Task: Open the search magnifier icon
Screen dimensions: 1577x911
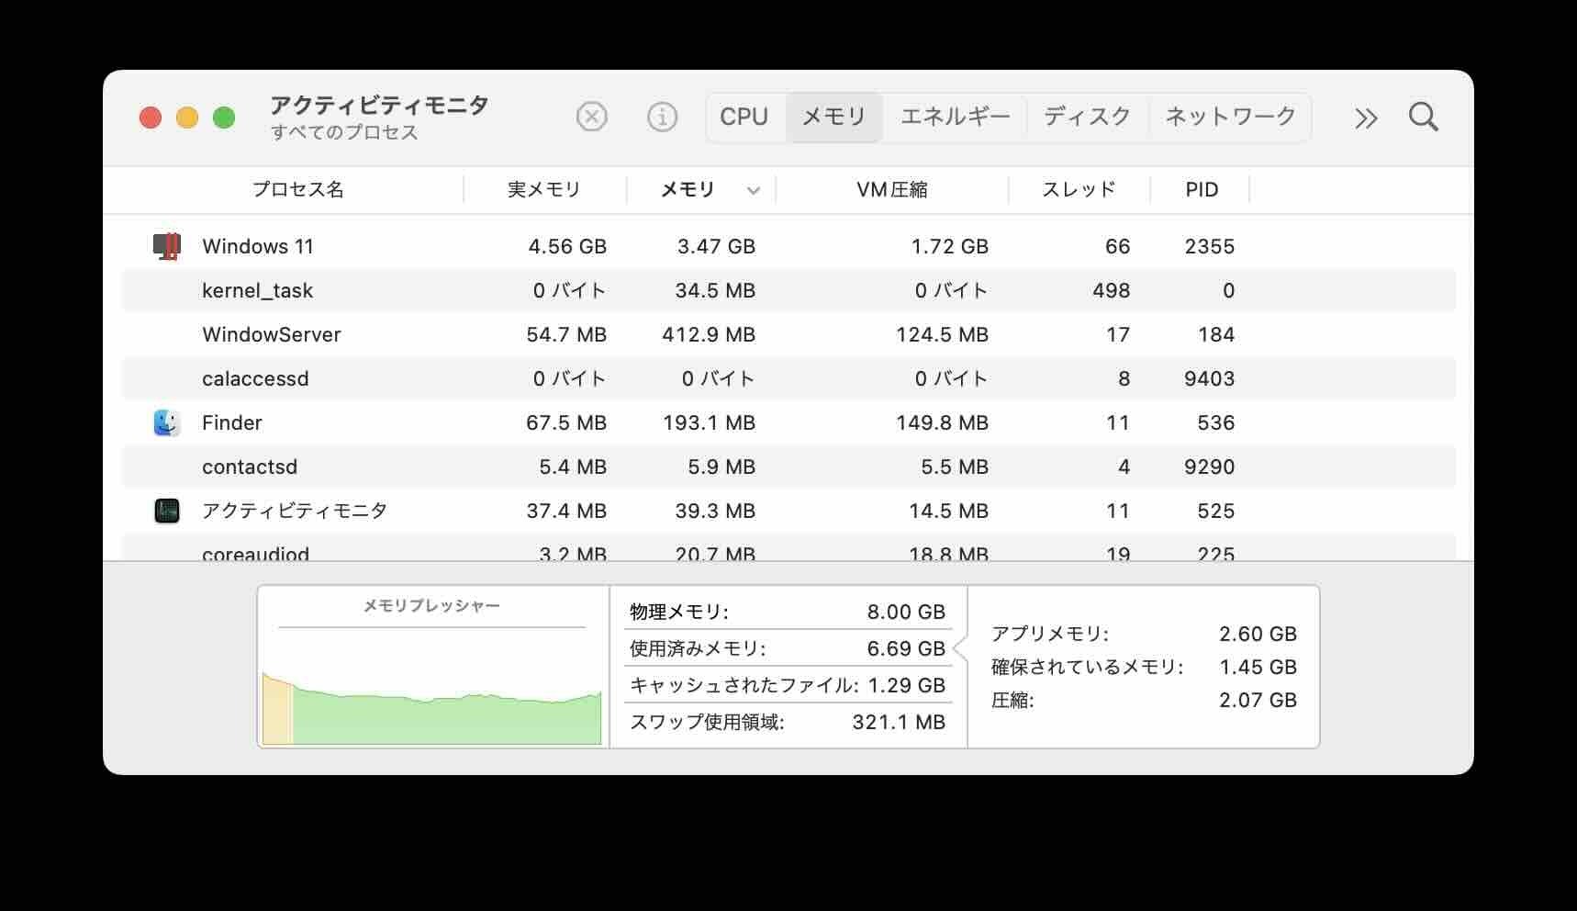Action: tap(1423, 117)
